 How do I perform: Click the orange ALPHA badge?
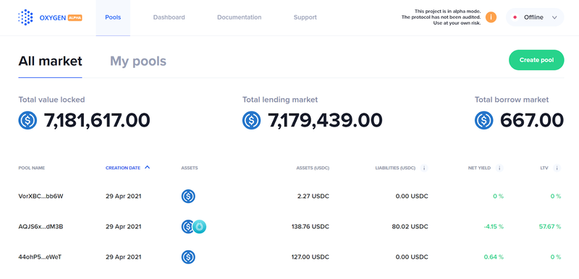[x=75, y=17]
